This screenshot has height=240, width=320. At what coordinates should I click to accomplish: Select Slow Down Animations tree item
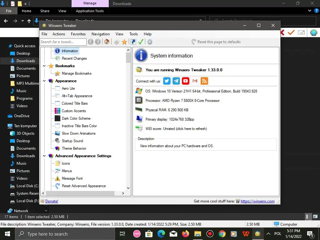(x=78, y=133)
